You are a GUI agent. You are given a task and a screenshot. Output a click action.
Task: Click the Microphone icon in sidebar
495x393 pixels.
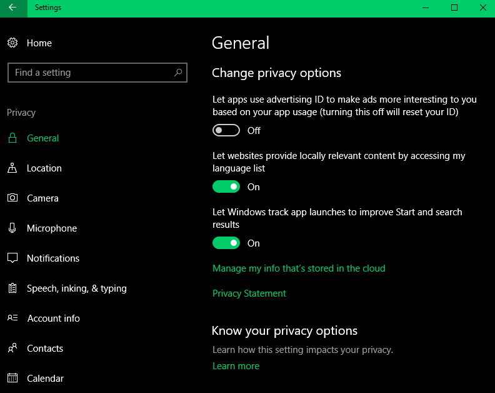tap(12, 228)
